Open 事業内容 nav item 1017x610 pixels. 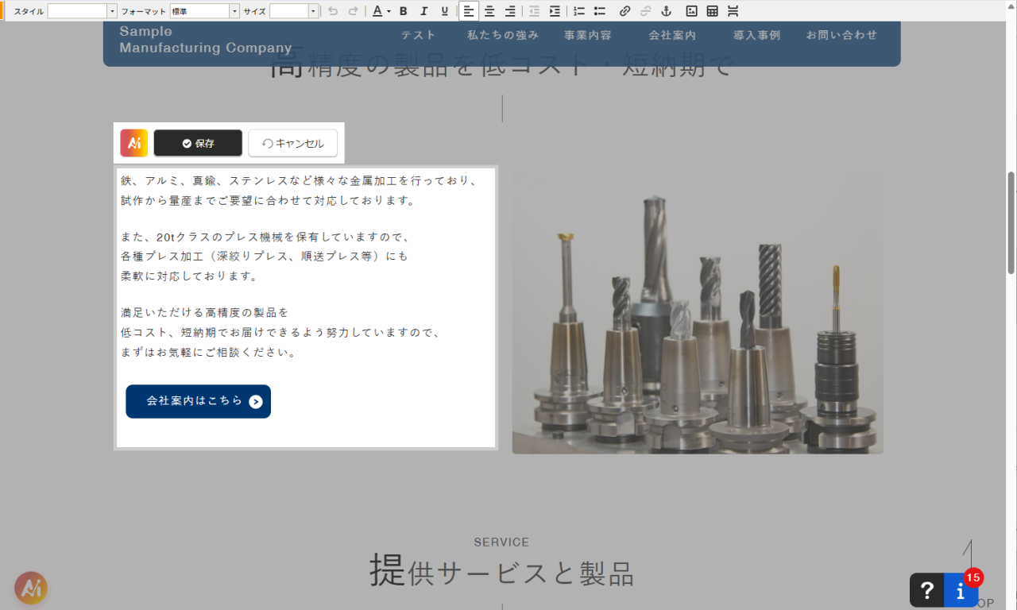(x=588, y=35)
